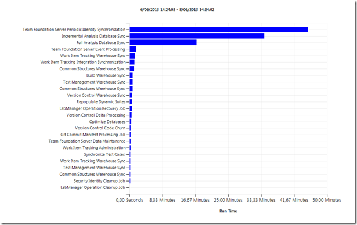Select the '41,67 Minutes' axis label
Screen dimensions: 357x225
(294, 200)
